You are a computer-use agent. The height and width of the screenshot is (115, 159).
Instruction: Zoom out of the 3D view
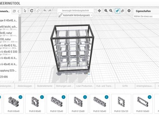pos(111,11)
